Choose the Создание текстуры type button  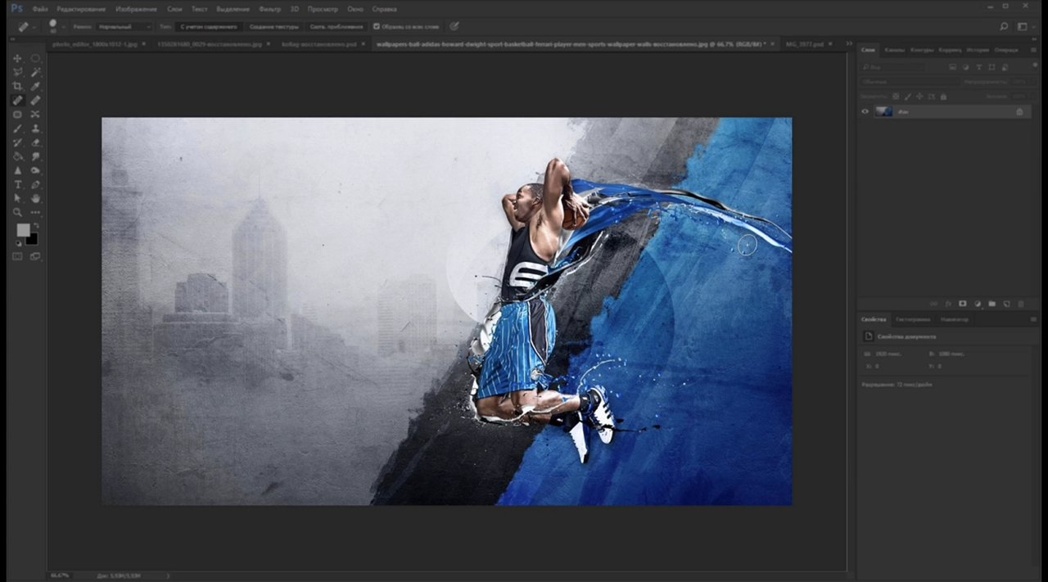pyautogui.click(x=274, y=26)
